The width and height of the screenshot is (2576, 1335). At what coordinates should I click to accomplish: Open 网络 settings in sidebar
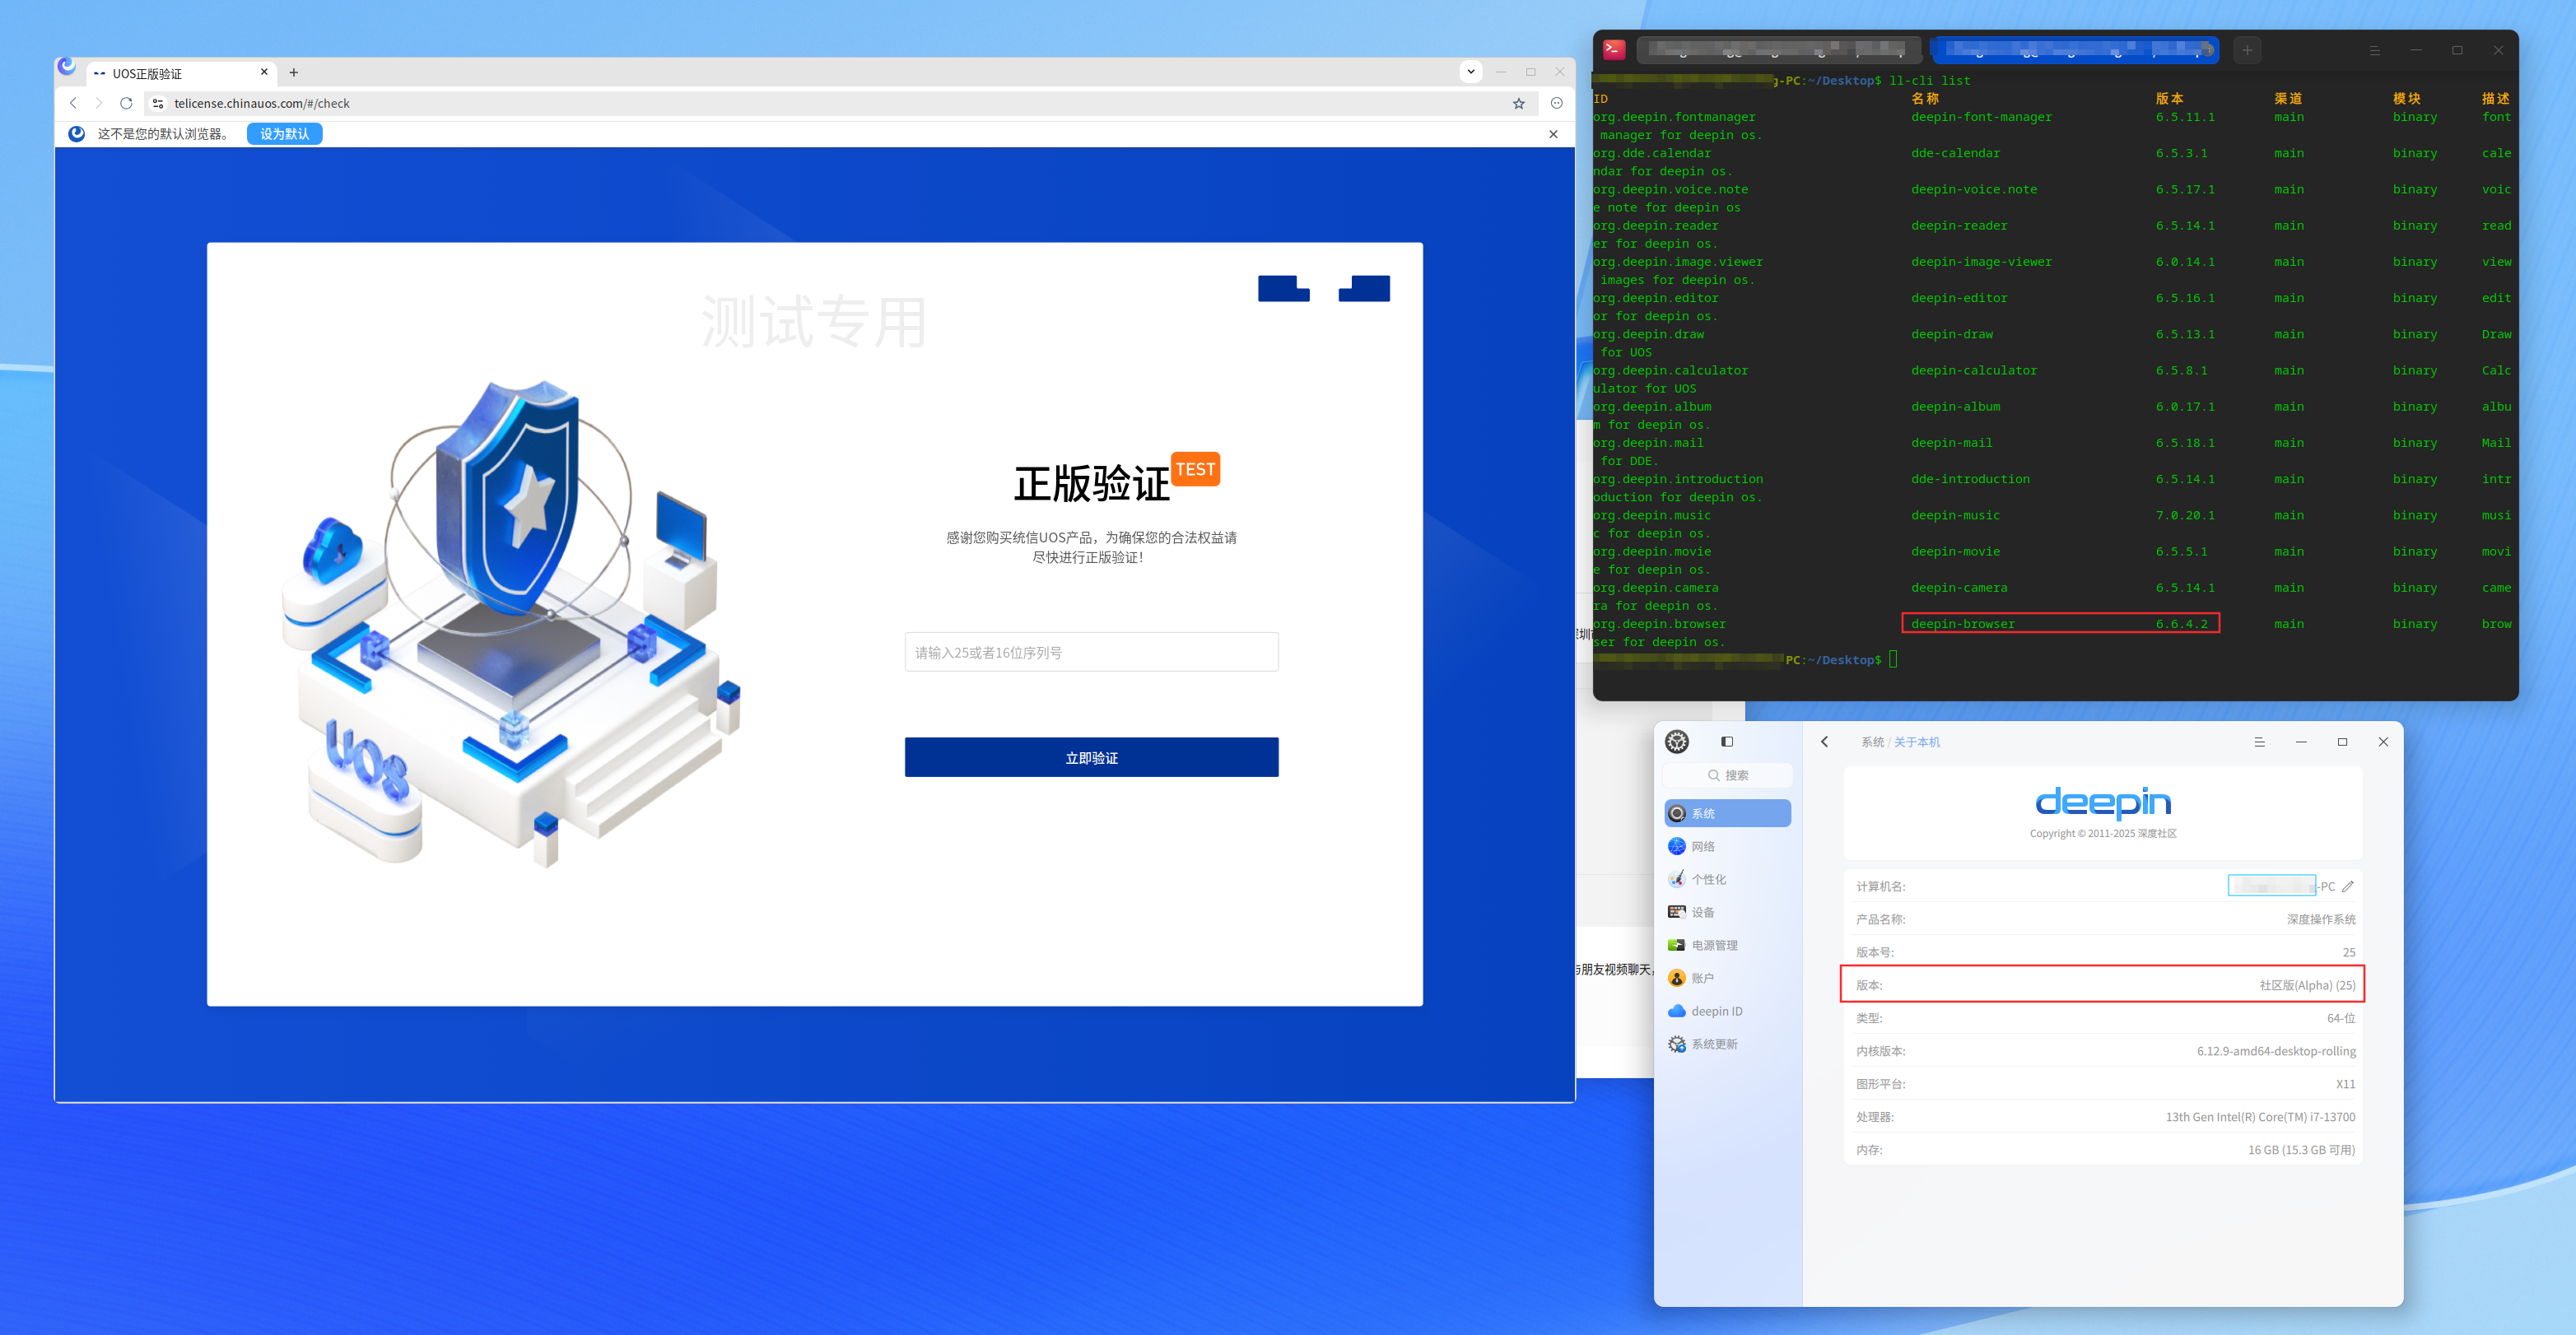pyautogui.click(x=1727, y=846)
